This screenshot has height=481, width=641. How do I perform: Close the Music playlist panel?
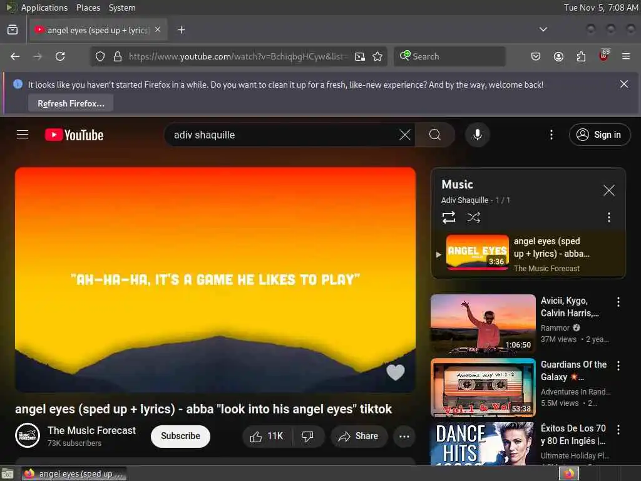(608, 190)
